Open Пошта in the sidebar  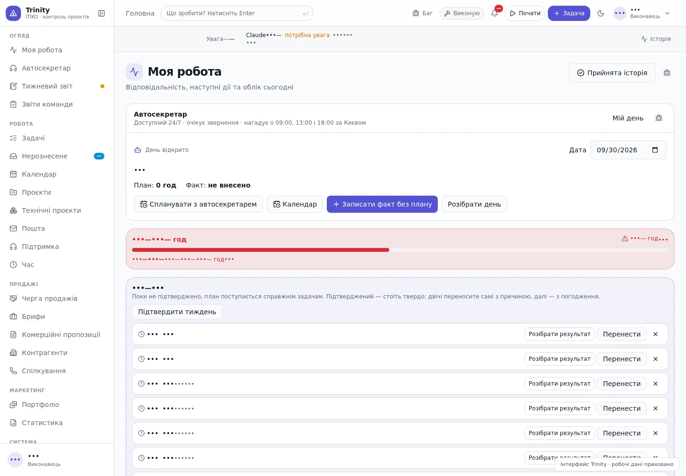(57, 228)
